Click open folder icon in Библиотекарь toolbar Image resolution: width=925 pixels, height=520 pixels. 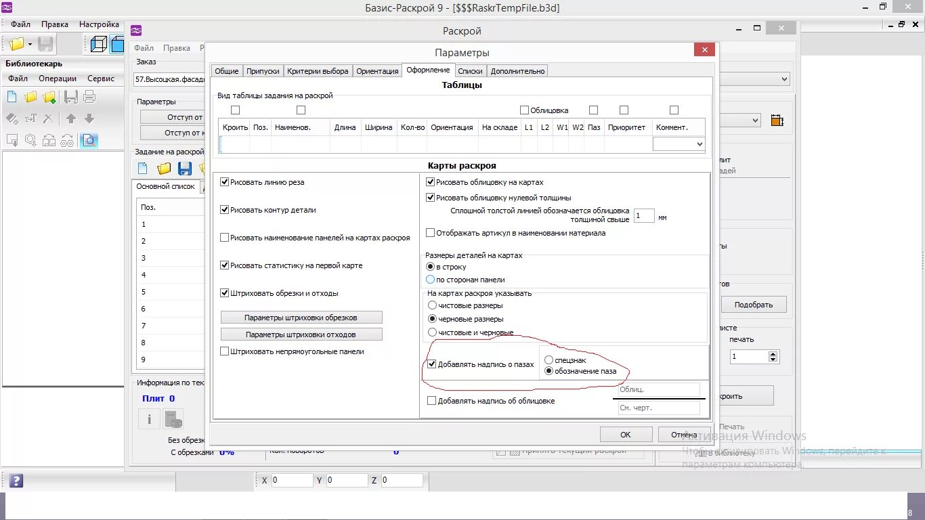(x=30, y=97)
